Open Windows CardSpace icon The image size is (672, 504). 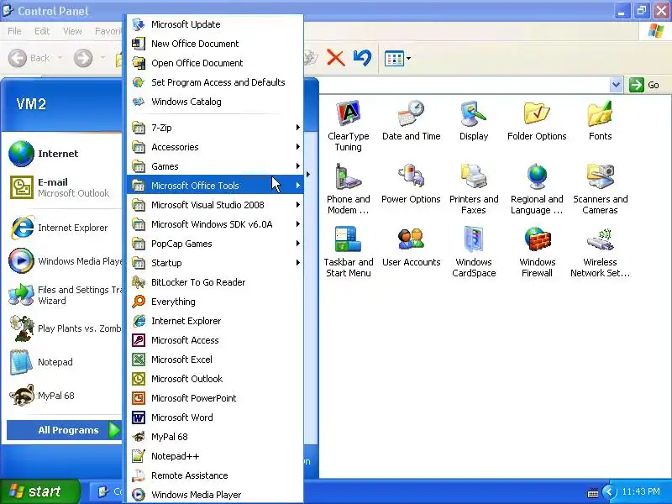[474, 251]
